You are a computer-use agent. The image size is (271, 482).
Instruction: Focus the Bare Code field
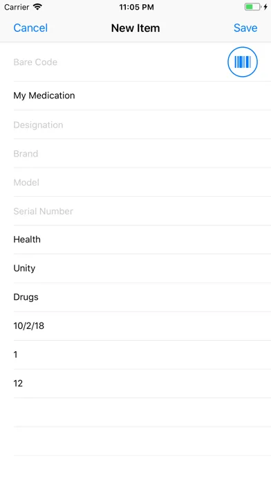(120, 62)
